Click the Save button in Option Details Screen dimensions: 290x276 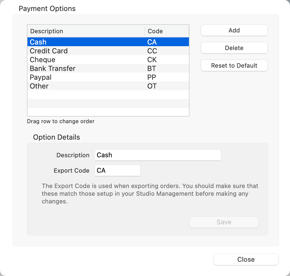click(x=224, y=222)
